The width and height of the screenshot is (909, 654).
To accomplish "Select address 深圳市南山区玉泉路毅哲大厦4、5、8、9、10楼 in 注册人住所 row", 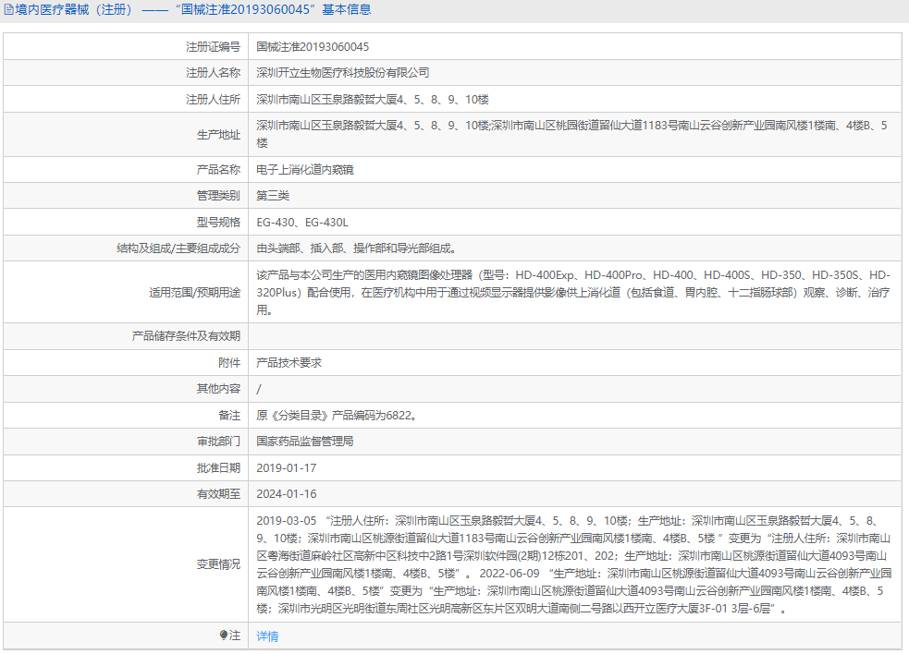I will tap(372, 100).
